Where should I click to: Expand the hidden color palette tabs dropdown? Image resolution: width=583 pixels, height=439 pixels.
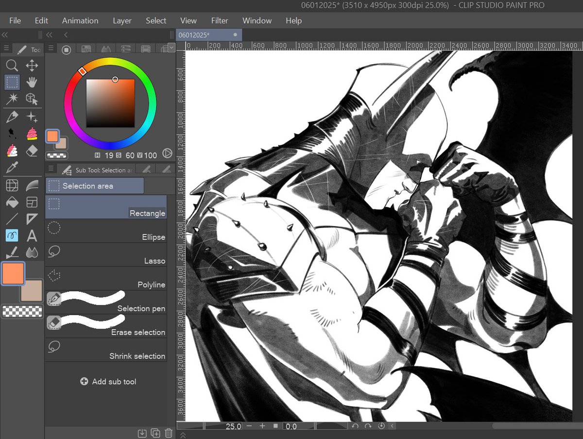click(171, 48)
